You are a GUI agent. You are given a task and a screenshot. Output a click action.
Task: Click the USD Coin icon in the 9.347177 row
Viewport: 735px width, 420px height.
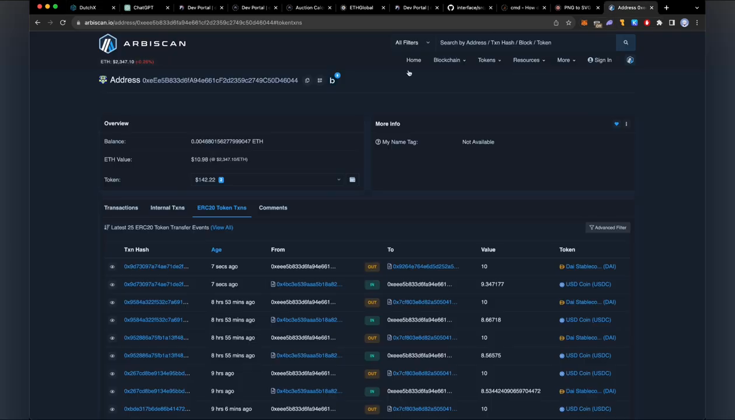pos(562,285)
